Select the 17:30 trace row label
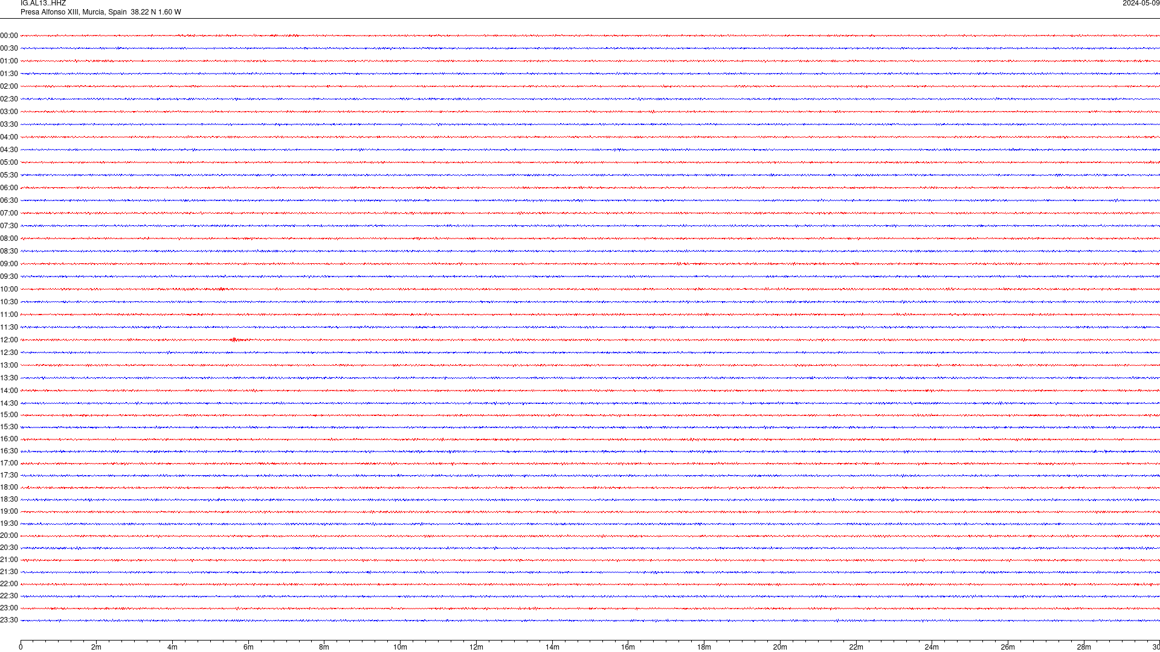 point(9,475)
